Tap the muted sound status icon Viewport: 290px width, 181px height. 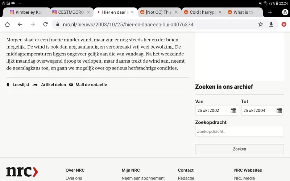pos(260,3)
